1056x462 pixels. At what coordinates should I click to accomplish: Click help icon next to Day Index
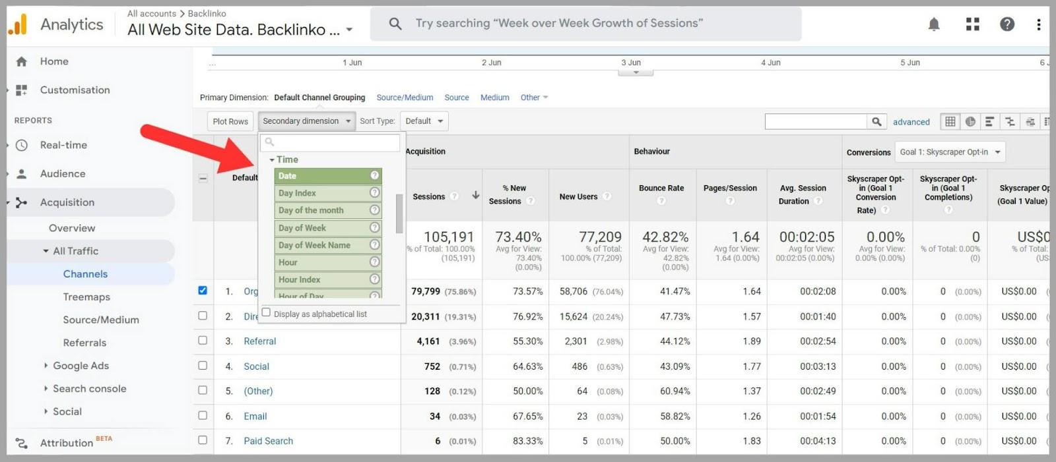click(x=374, y=193)
